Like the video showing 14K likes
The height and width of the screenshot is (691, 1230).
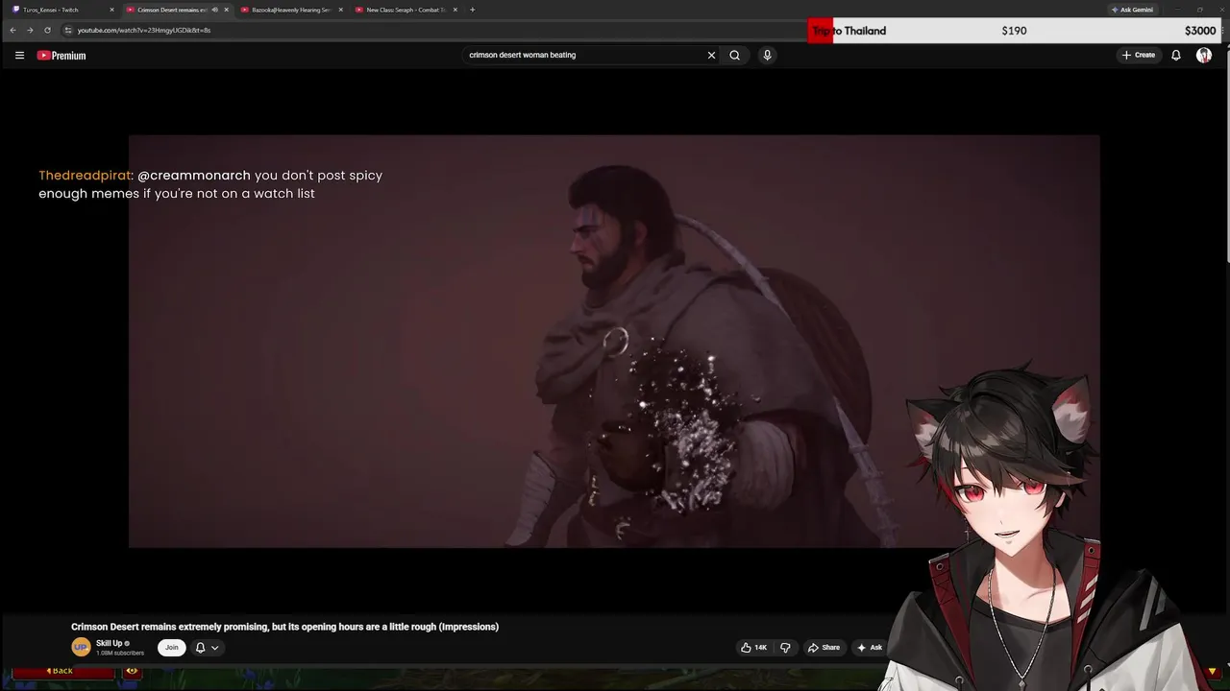[753, 648]
